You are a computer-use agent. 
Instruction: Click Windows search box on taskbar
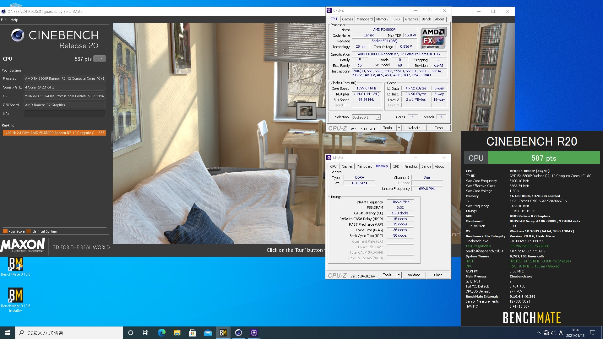tap(69, 333)
